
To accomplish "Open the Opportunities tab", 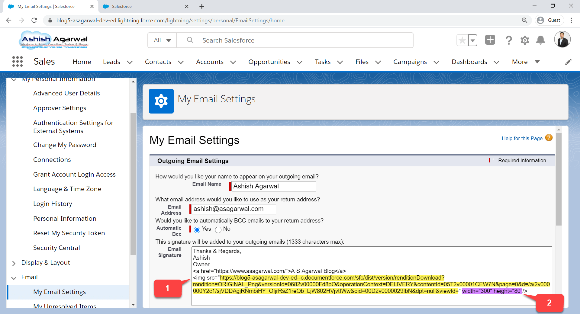I will click(x=269, y=62).
